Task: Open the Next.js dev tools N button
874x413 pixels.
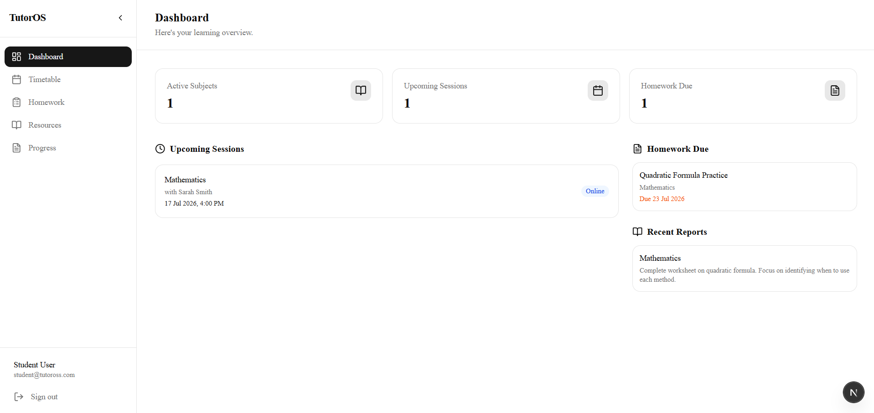Action: (x=853, y=392)
